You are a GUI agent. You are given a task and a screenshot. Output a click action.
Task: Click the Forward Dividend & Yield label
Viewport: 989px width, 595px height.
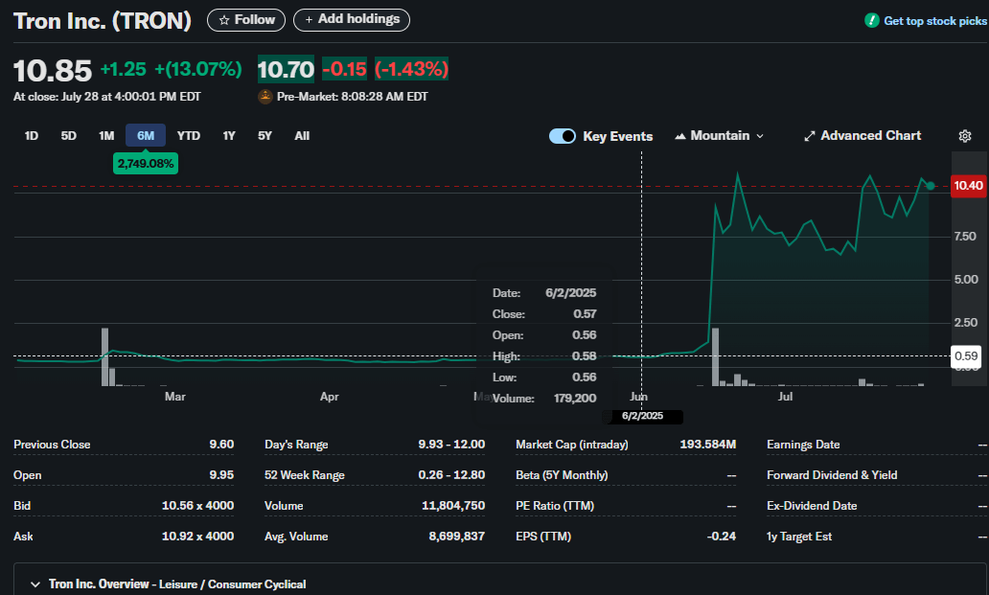click(x=832, y=474)
